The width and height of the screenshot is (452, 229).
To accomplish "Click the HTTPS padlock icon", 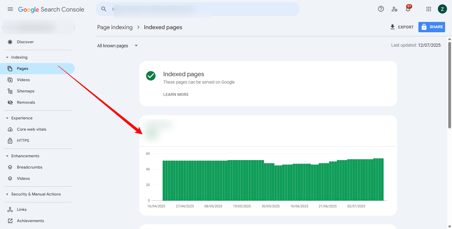I will tap(10, 141).
